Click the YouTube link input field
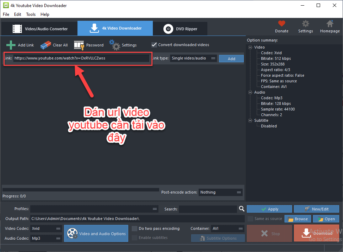This screenshot has height=252, width=343. point(81,58)
